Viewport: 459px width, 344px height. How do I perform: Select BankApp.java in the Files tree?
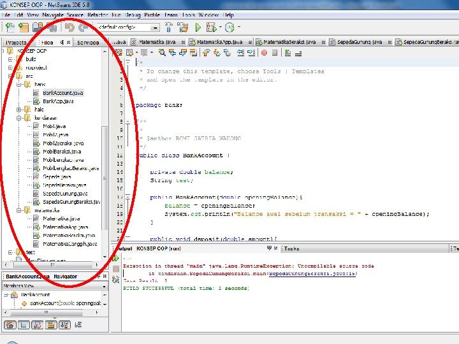58,101
